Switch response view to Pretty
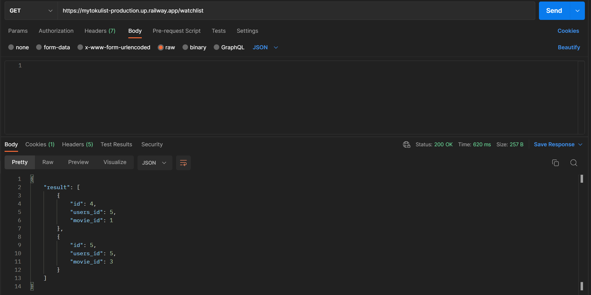The image size is (591, 295). 20,162
